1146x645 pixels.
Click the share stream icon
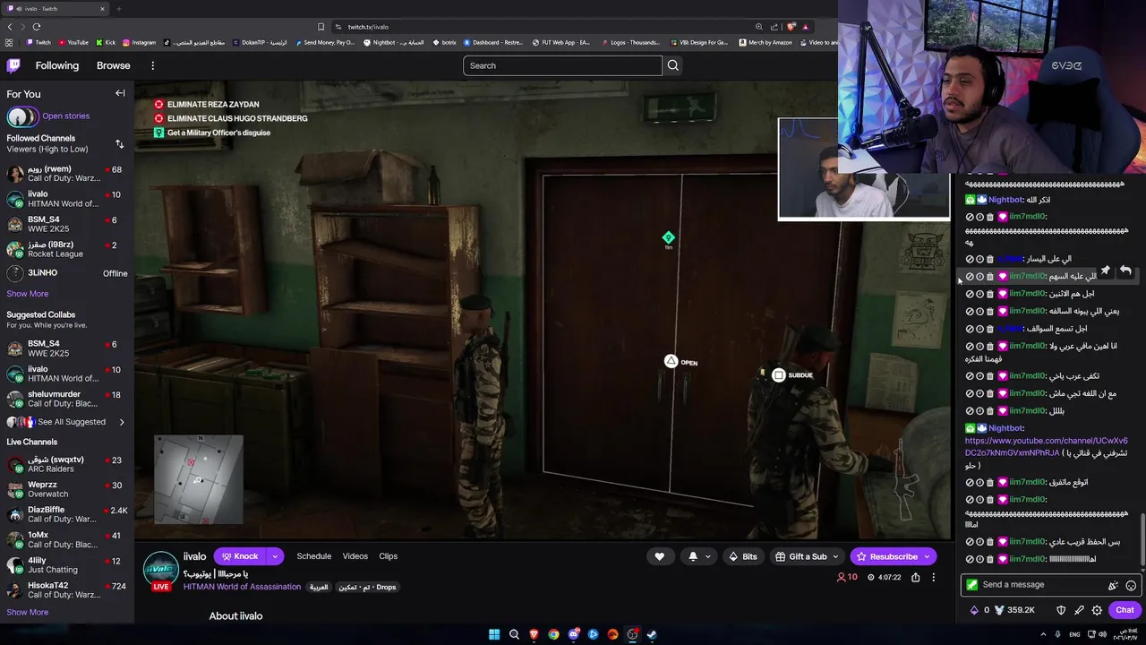click(915, 578)
